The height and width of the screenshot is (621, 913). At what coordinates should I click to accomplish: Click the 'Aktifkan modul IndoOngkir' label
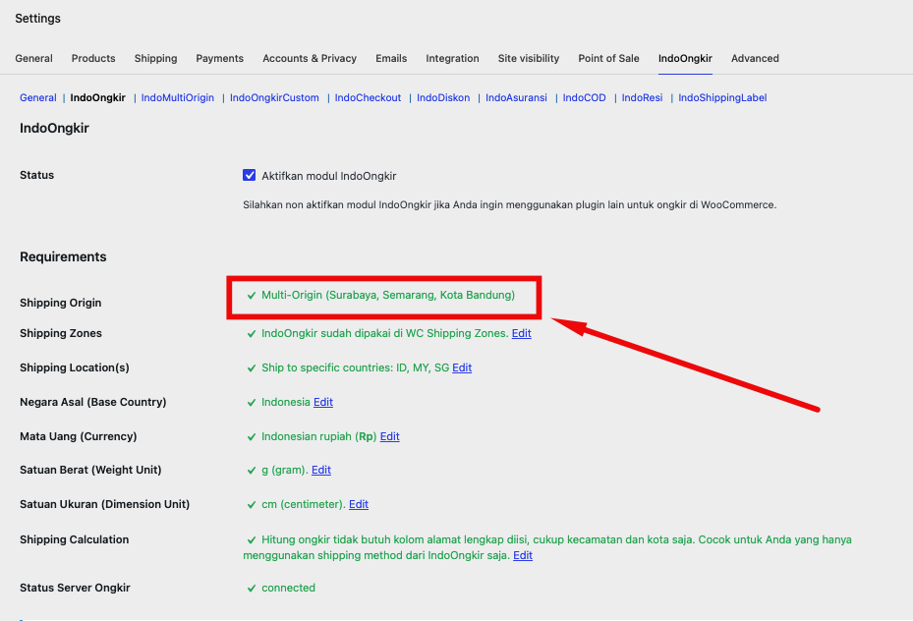[x=329, y=176]
